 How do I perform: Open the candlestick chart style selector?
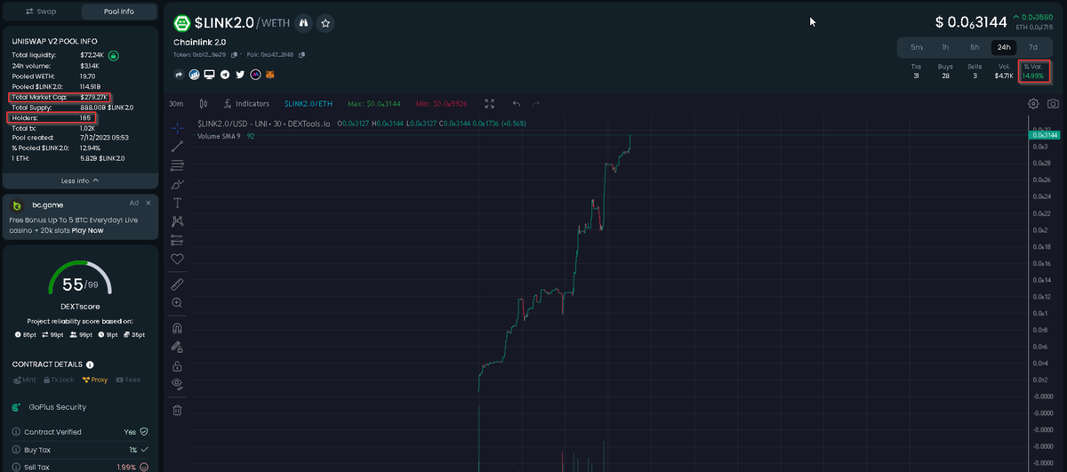coord(204,104)
